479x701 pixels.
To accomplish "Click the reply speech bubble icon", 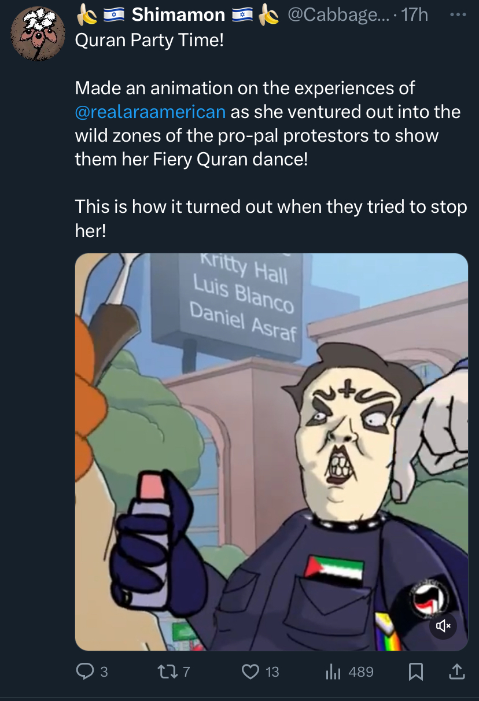I will pos(85,671).
